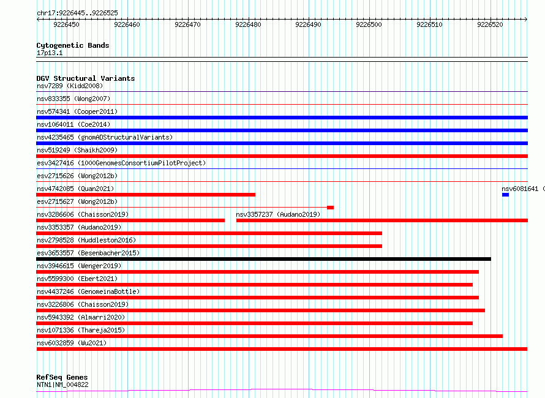Viewport: 545px width, 398px height.
Task: Click the red bar under nsv5599300 (Ebert2021)
Action: point(254,285)
